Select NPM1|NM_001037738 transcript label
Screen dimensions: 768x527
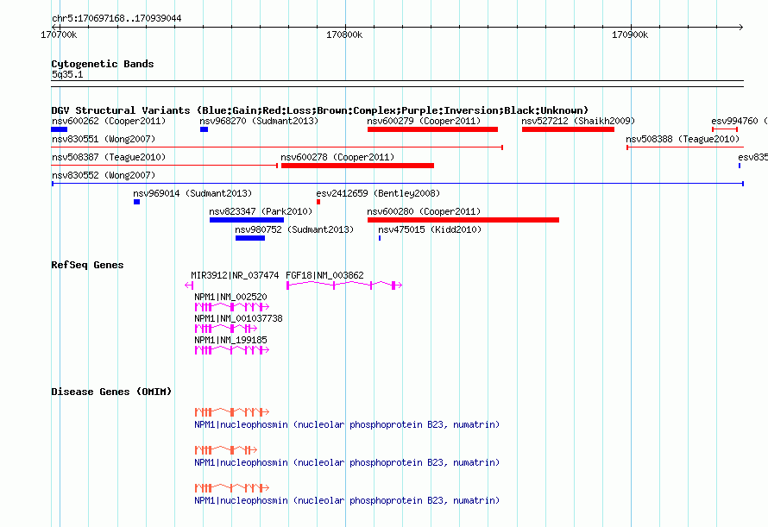pos(238,318)
